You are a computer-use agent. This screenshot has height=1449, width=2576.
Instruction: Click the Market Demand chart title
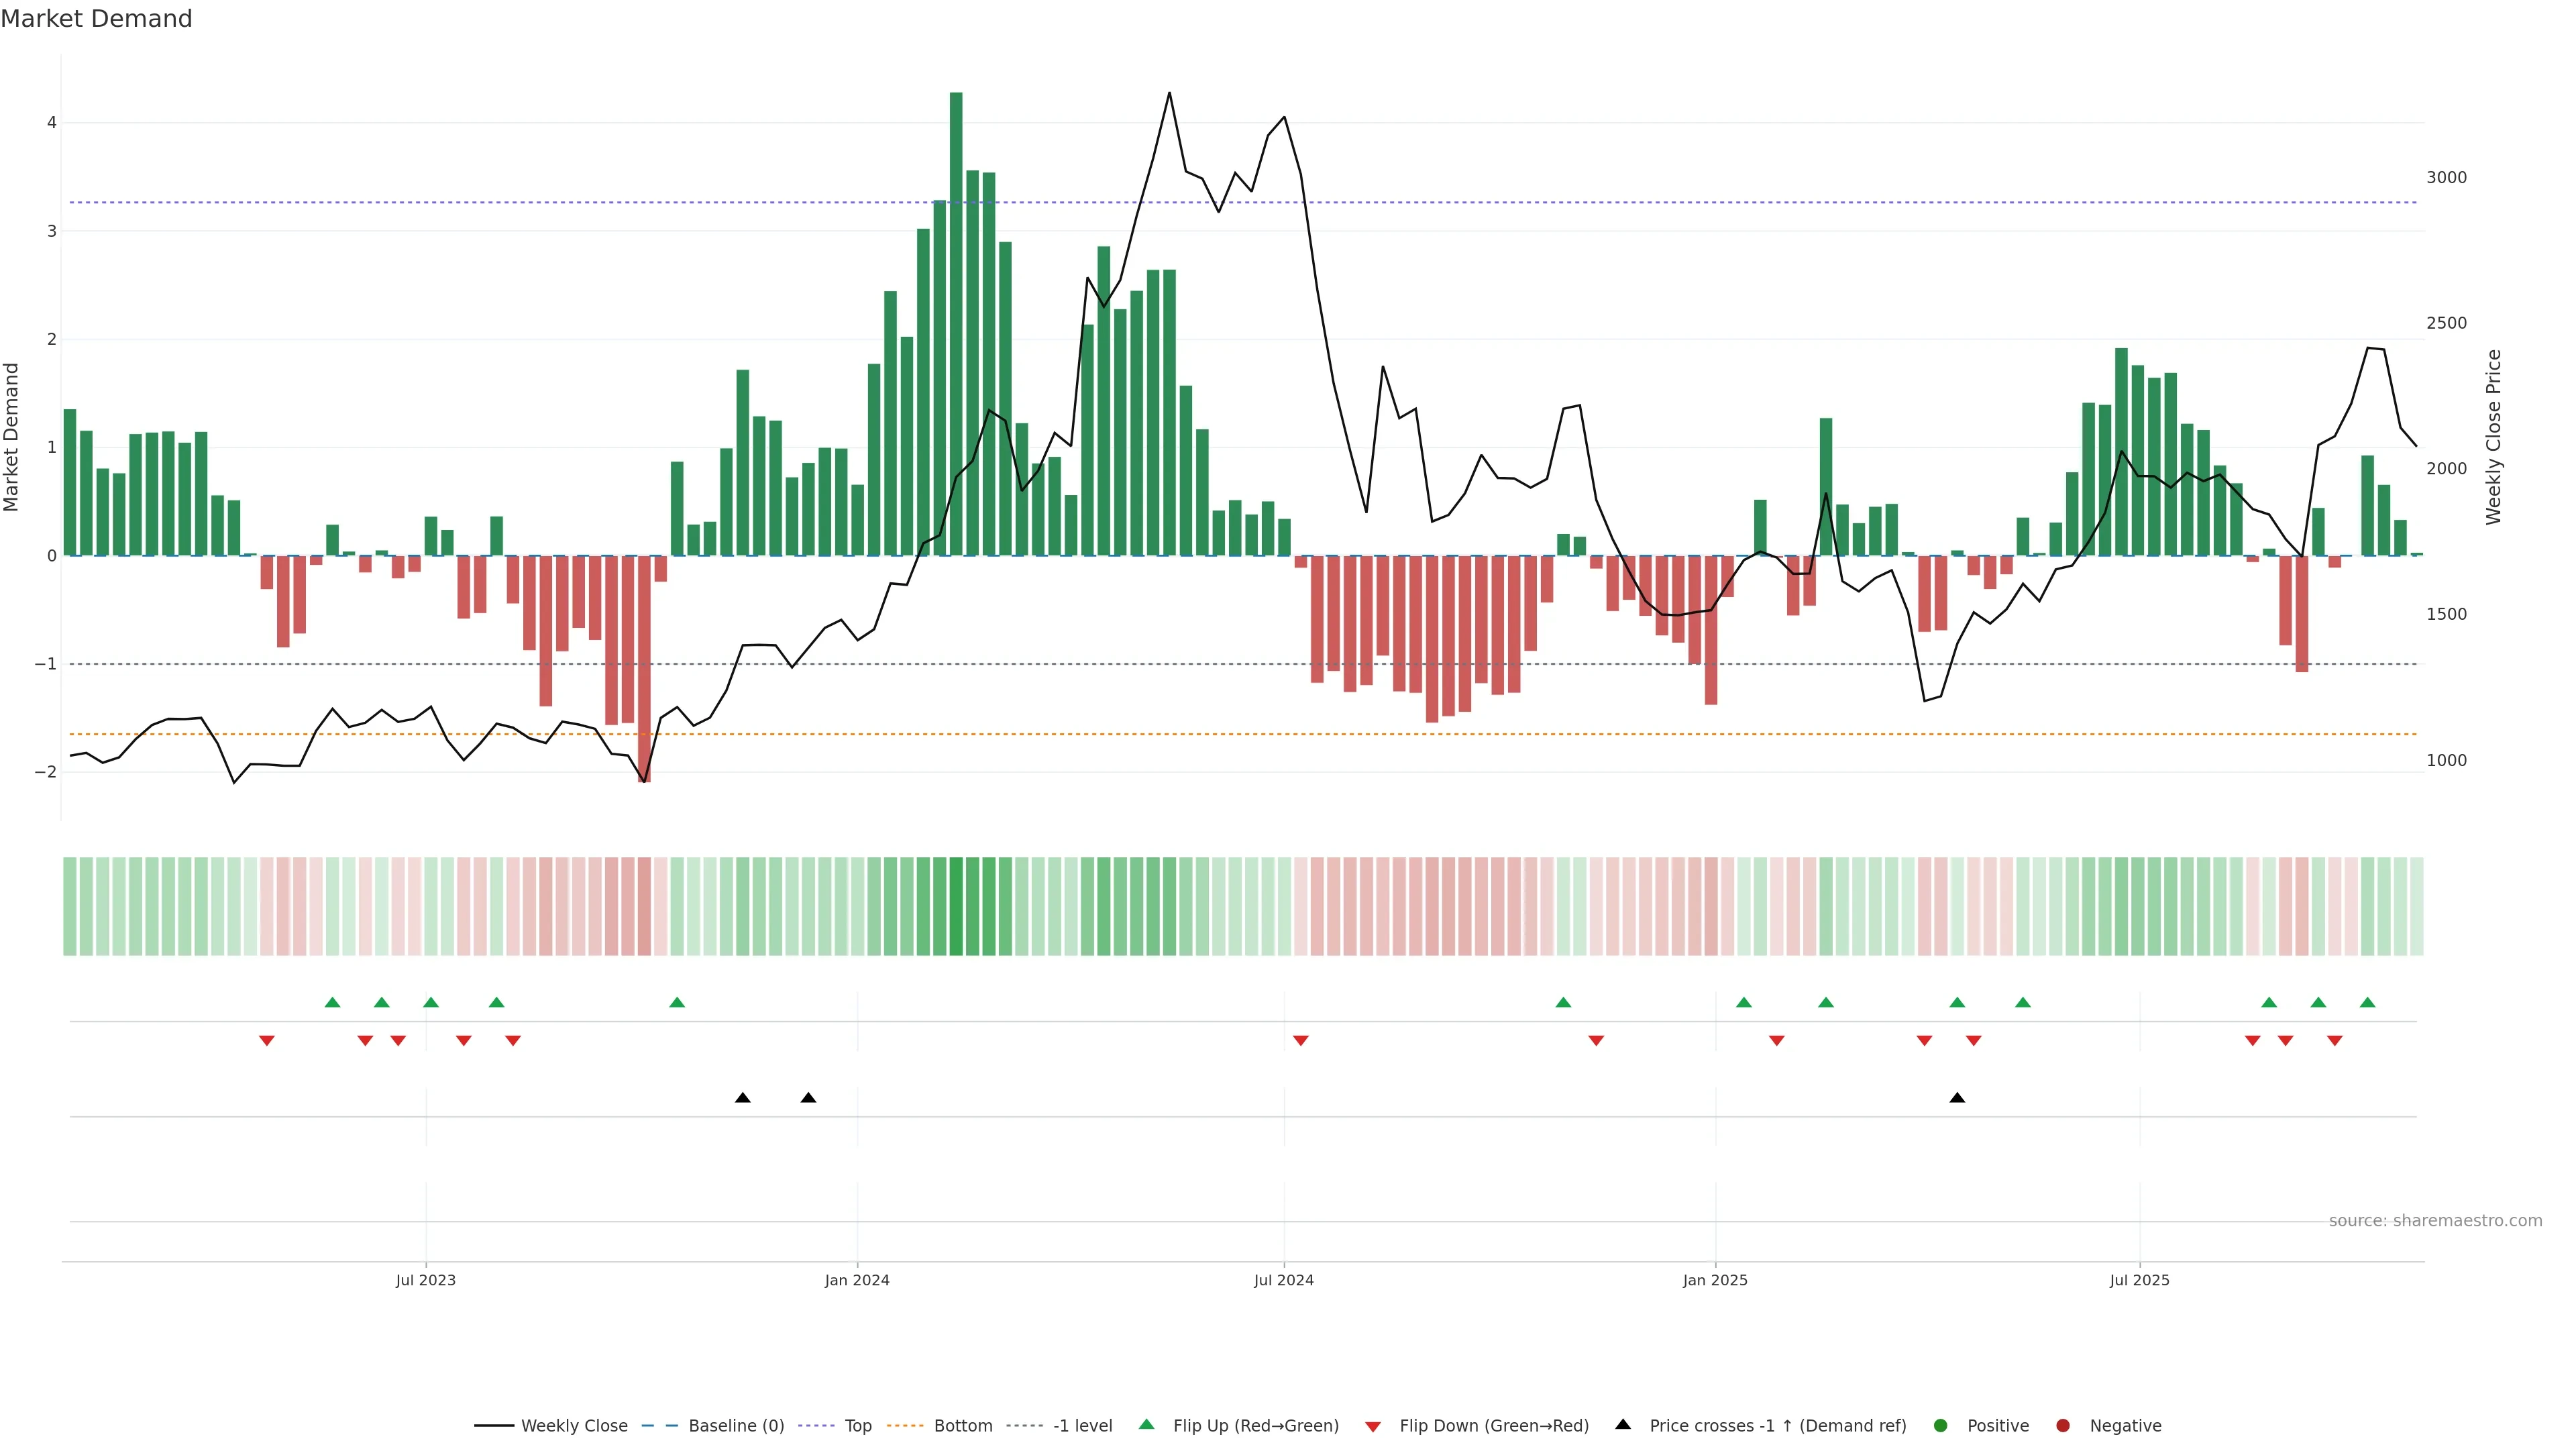(x=96, y=19)
